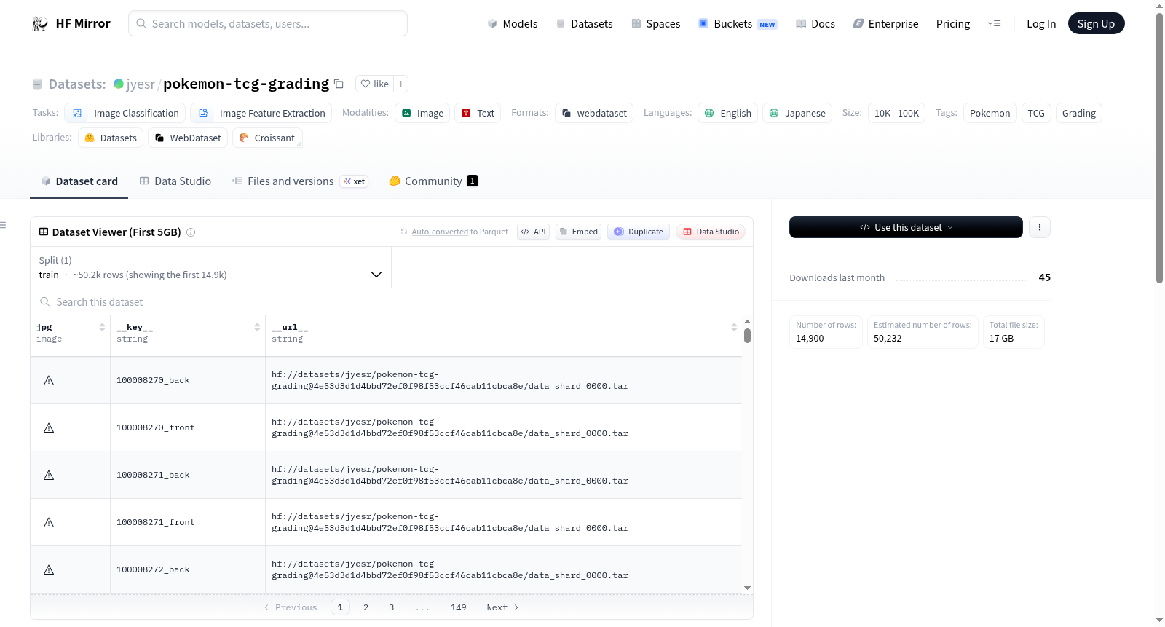Viewport: 1165px width, 627px height.
Task: Click the warning icon in row 100008270_back
Action: [49, 380]
